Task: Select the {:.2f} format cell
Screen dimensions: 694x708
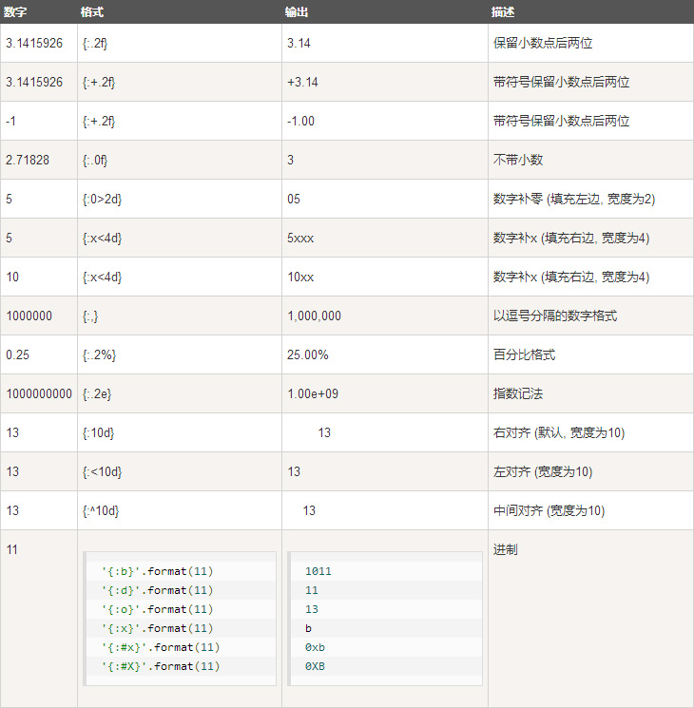Action: point(180,44)
